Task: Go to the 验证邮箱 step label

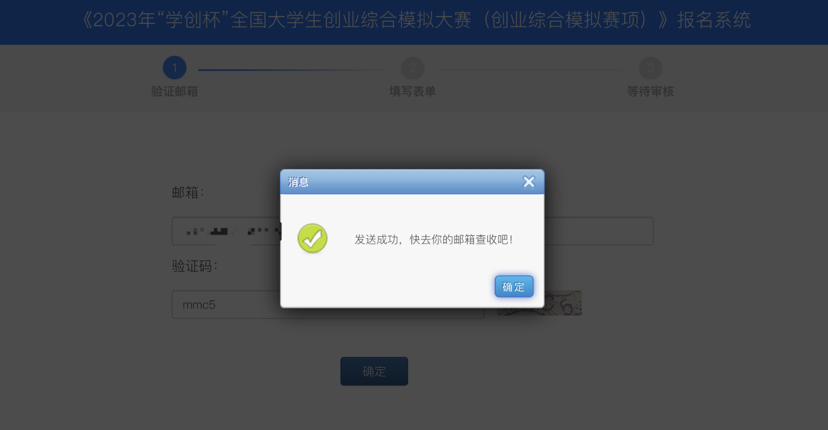Action: pyautogui.click(x=174, y=91)
